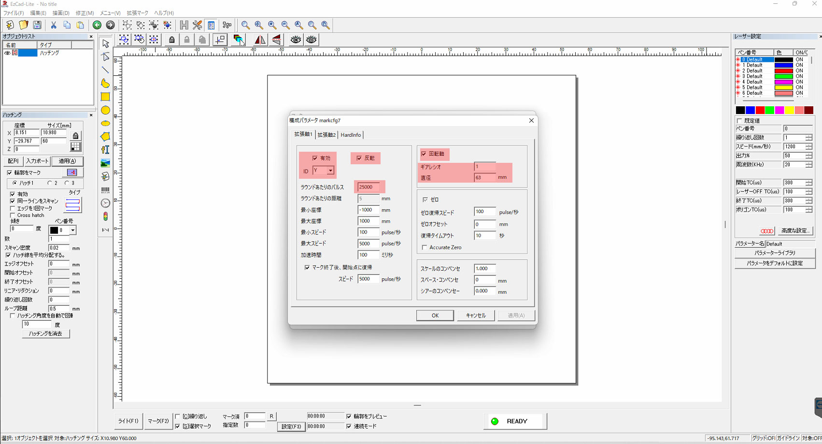Open the wrench and screwdriver settings icon
Image resolution: width=822 pixels, height=444 pixels.
pos(198,25)
